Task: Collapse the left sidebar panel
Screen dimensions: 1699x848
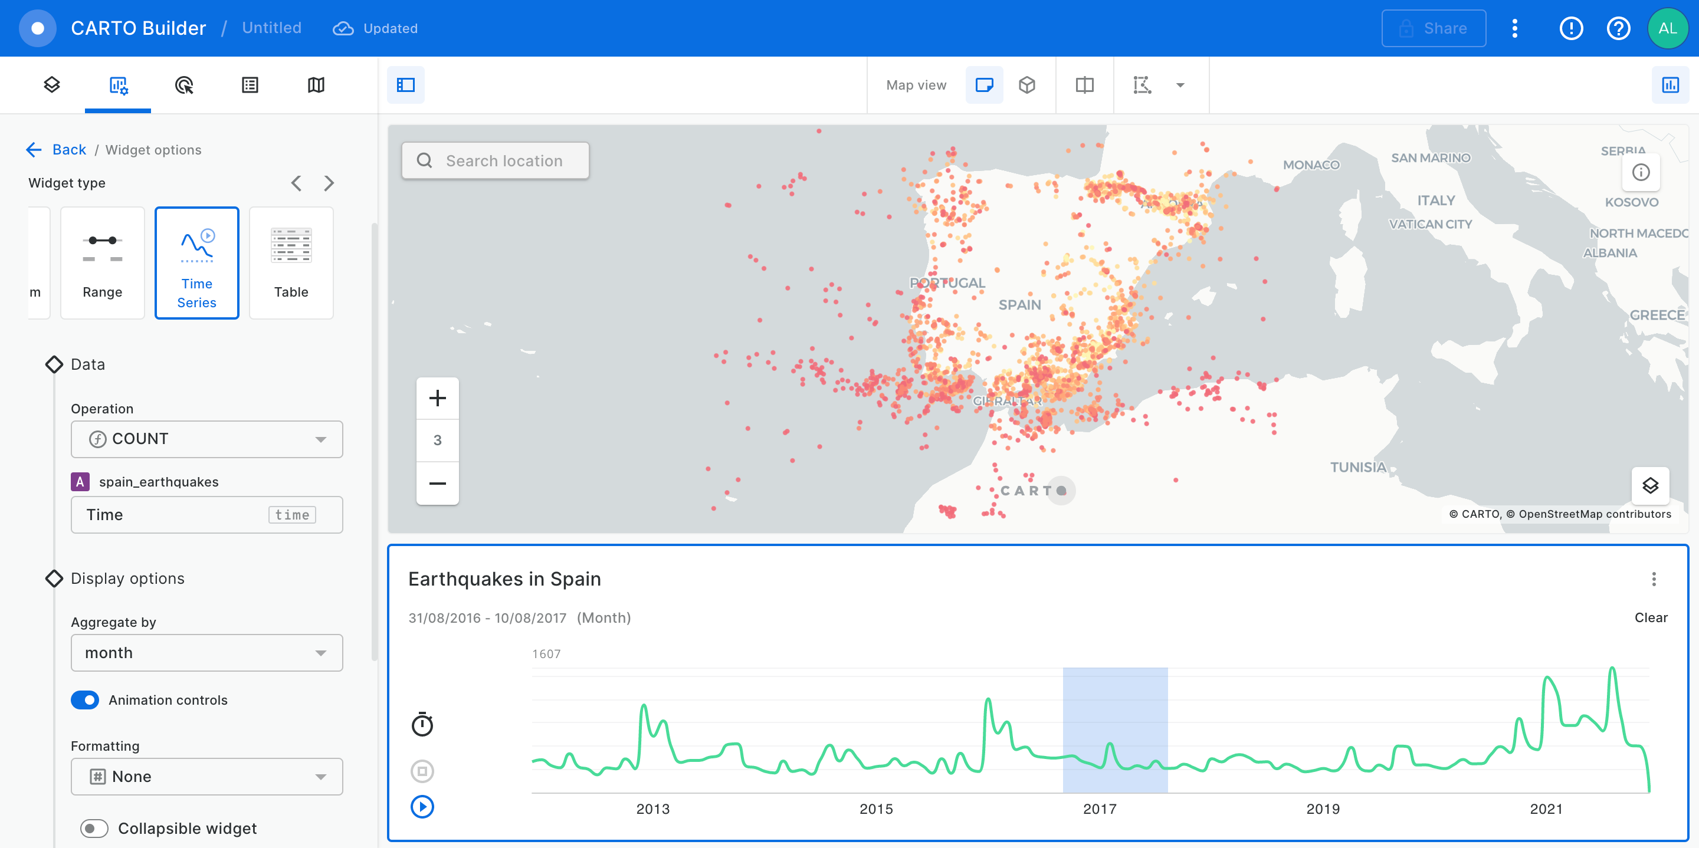Action: point(406,84)
